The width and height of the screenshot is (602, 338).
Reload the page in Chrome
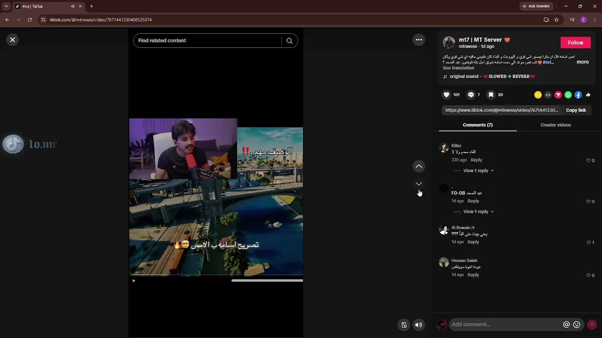(x=30, y=20)
